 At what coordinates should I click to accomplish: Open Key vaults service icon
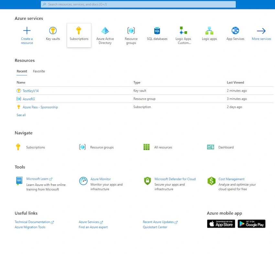click(53, 30)
